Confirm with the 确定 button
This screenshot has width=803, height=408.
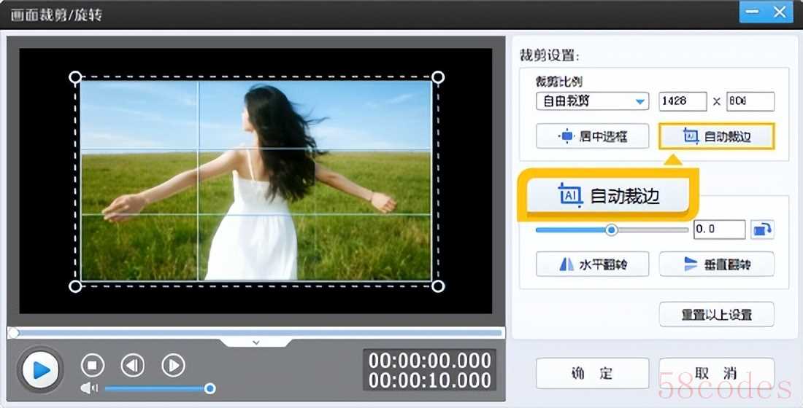[x=592, y=373]
